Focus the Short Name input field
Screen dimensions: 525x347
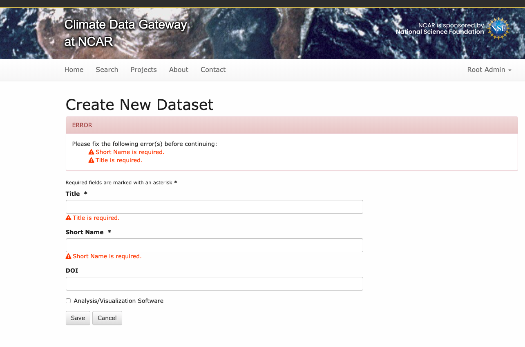[214, 245]
